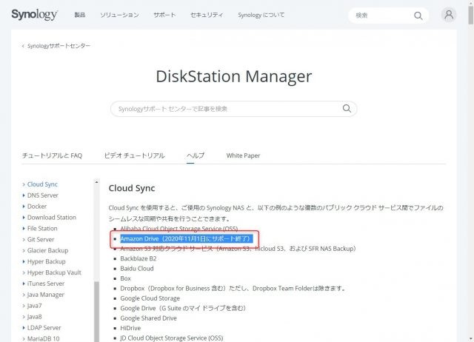474x342 pixels.
Task: Go back to Synologyサポートセンター
Action: pyautogui.click(x=59, y=46)
